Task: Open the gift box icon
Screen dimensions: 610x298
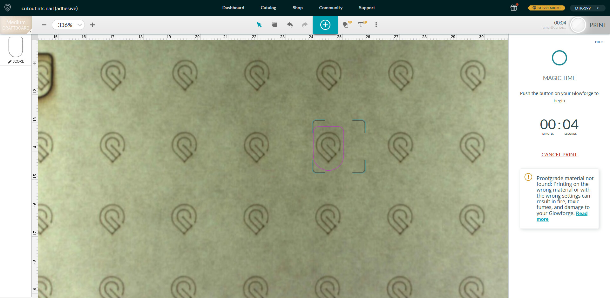Action: coord(514,8)
